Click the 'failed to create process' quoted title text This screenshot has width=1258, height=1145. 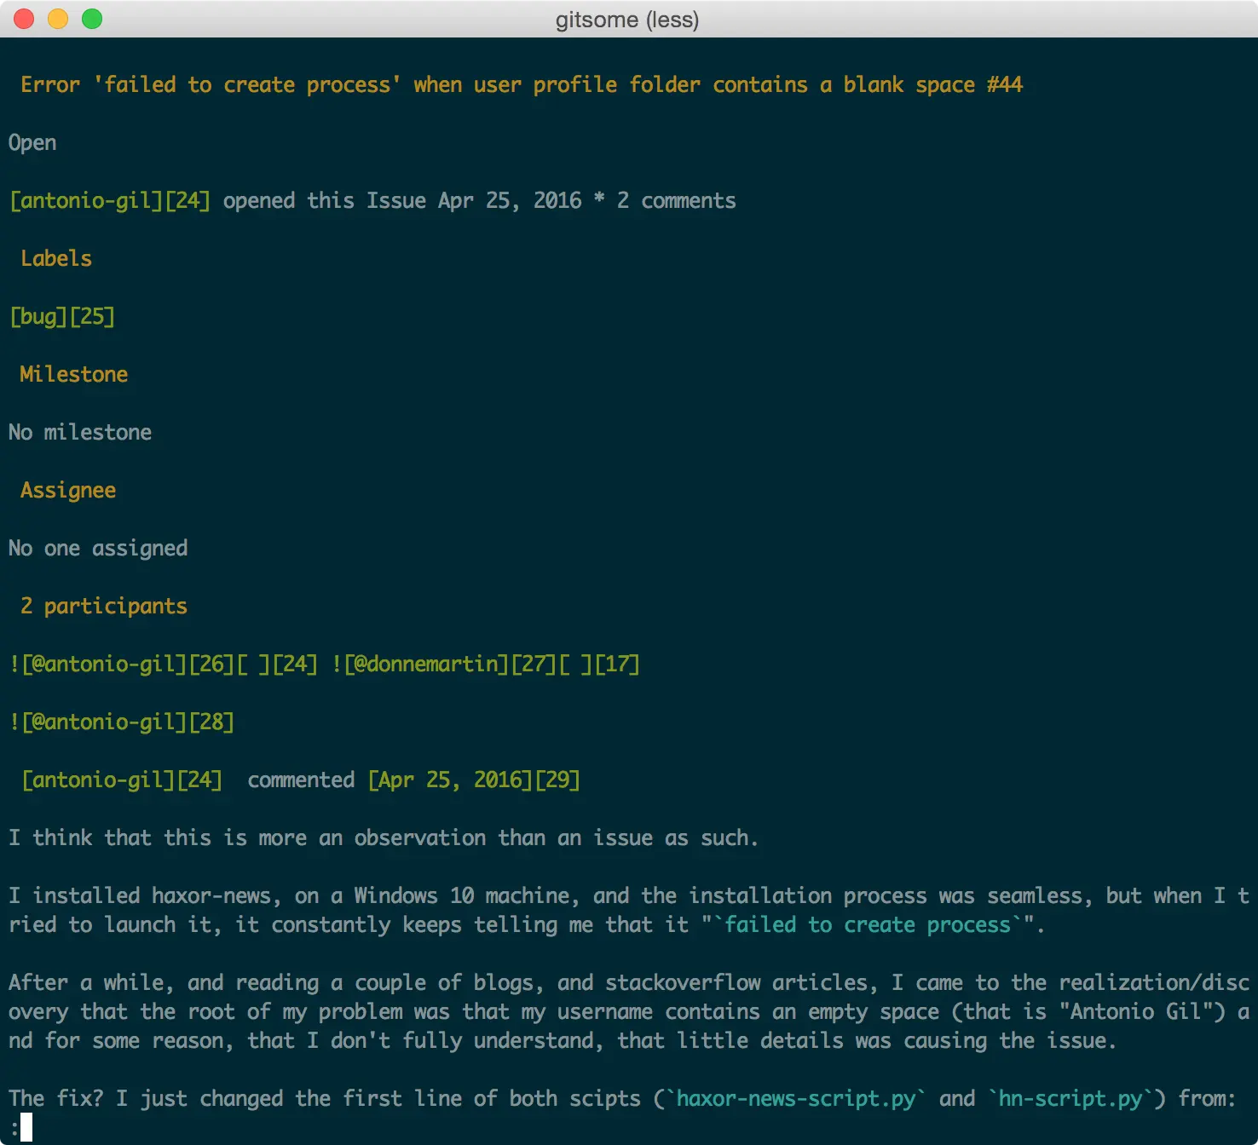[247, 85]
